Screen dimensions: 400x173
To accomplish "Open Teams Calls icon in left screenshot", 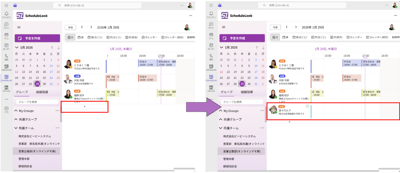I will point(6,56).
